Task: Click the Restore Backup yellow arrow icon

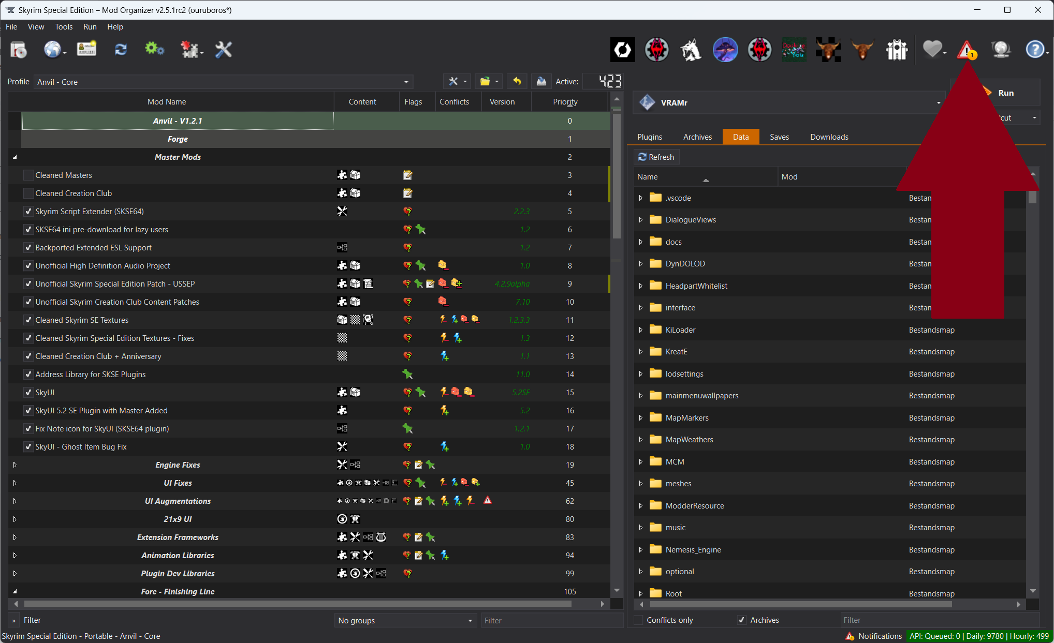Action: [x=517, y=81]
